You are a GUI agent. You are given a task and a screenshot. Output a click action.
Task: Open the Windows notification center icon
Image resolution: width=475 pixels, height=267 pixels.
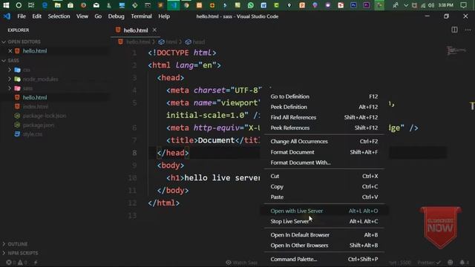[x=463, y=5]
